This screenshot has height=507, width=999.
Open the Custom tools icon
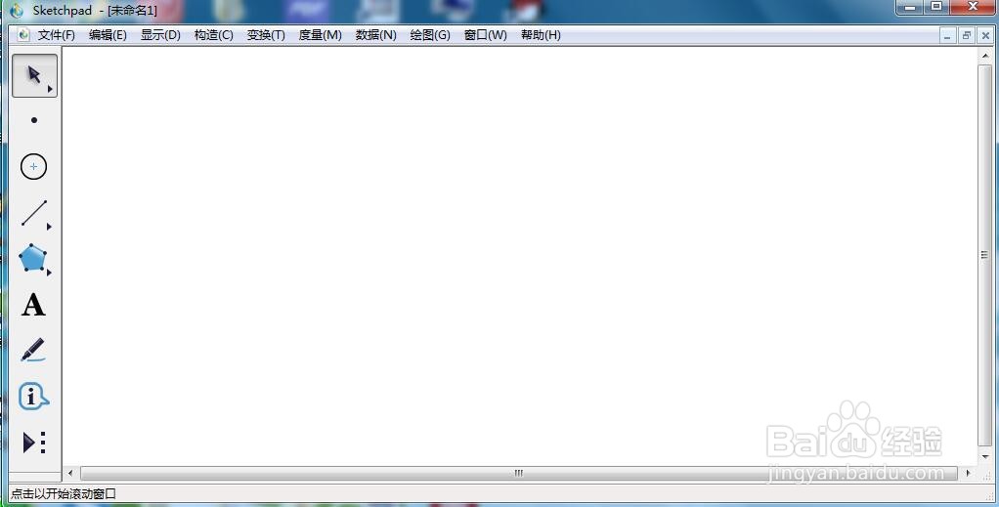pos(34,442)
